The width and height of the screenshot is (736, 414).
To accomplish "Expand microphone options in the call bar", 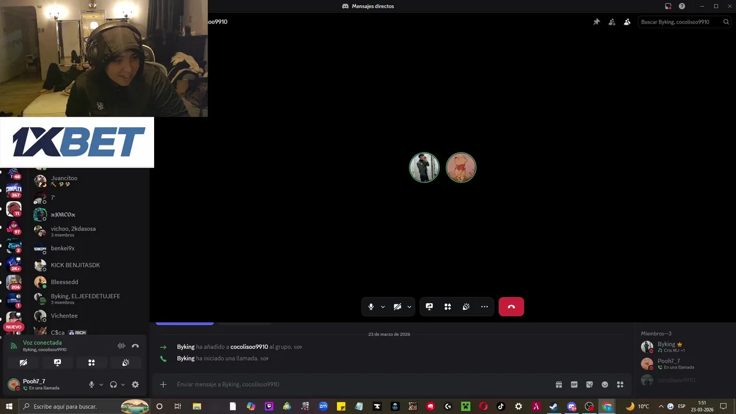I will click(x=383, y=307).
